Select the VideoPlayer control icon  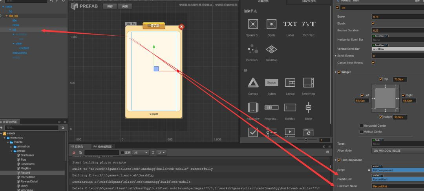pyautogui.click(x=290, y=132)
